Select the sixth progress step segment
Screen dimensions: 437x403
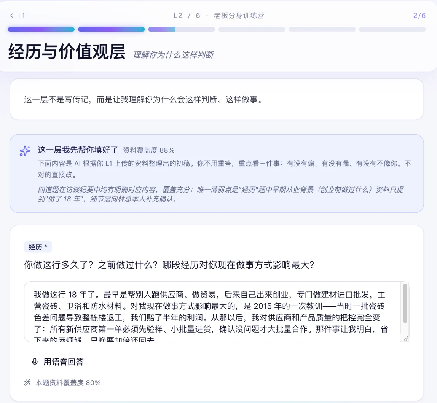[392, 29]
